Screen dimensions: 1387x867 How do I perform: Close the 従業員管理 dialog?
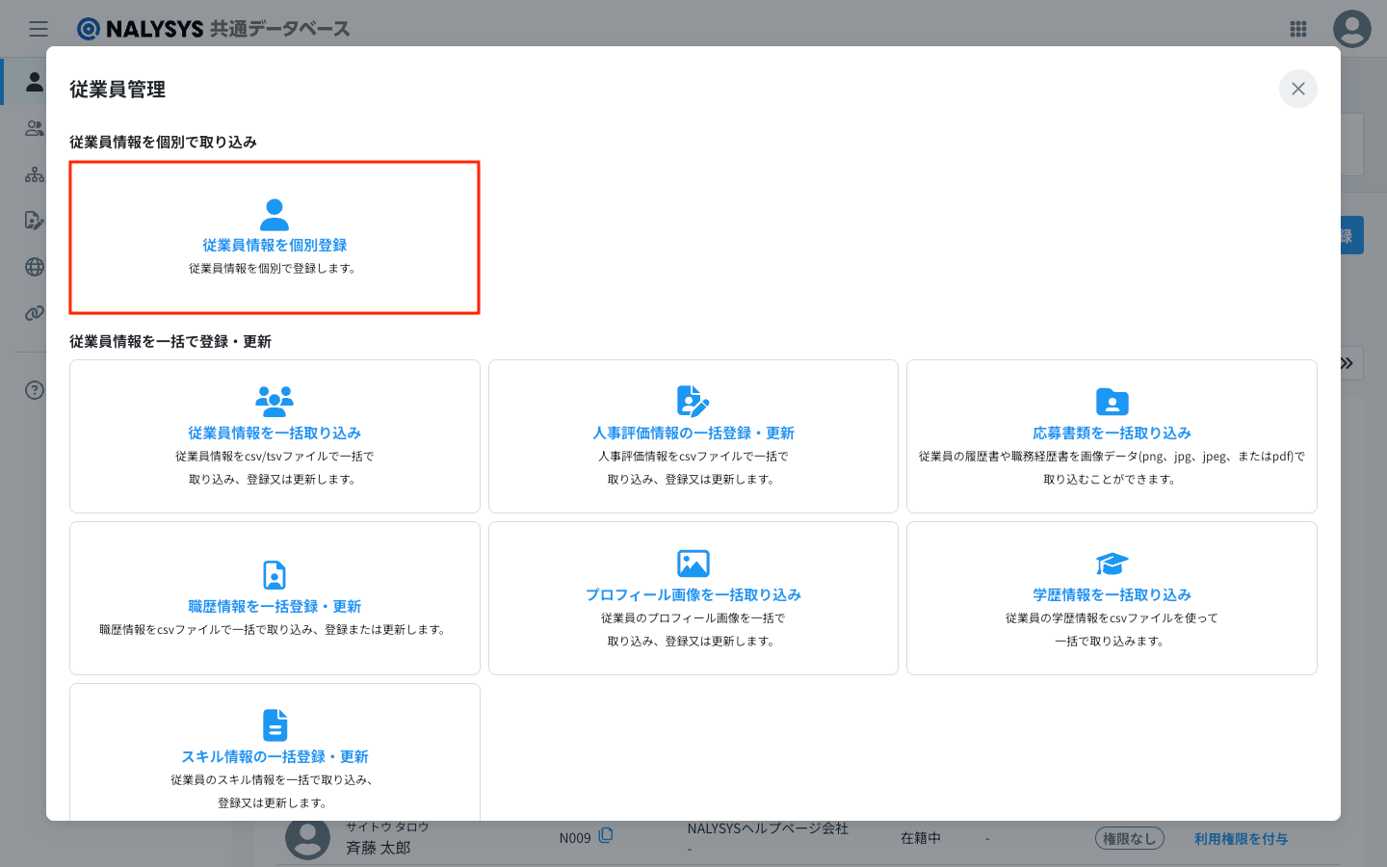pyautogui.click(x=1297, y=89)
